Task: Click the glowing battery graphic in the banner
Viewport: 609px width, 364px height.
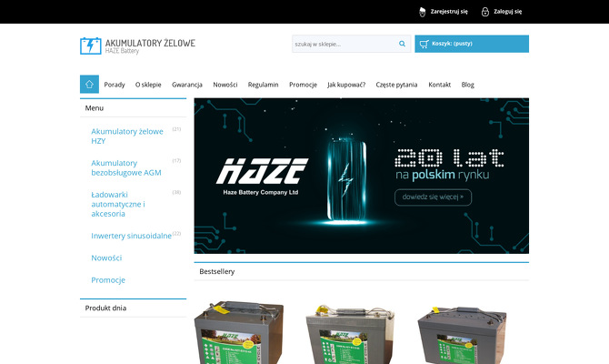Action: pyautogui.click(x=346, y=181)
